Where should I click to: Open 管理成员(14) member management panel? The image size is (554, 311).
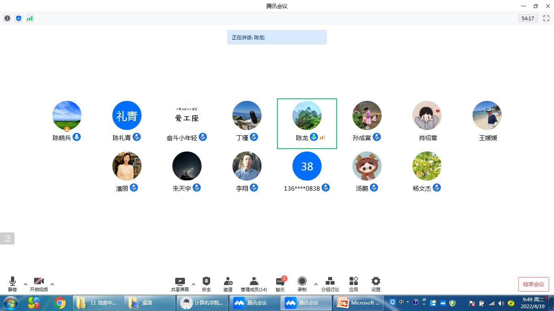254,284
